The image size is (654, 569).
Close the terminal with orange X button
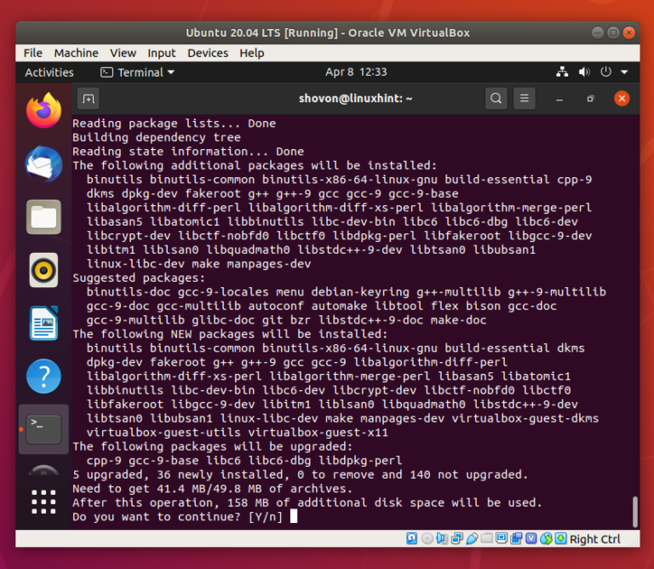[622, 99]
